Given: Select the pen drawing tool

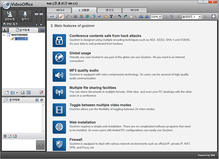Looking at the screenshot, I should [61, 17].
